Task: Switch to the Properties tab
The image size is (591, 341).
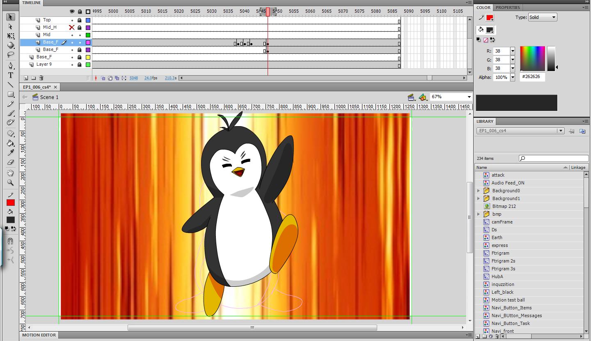Action: [x=508, y=7]
